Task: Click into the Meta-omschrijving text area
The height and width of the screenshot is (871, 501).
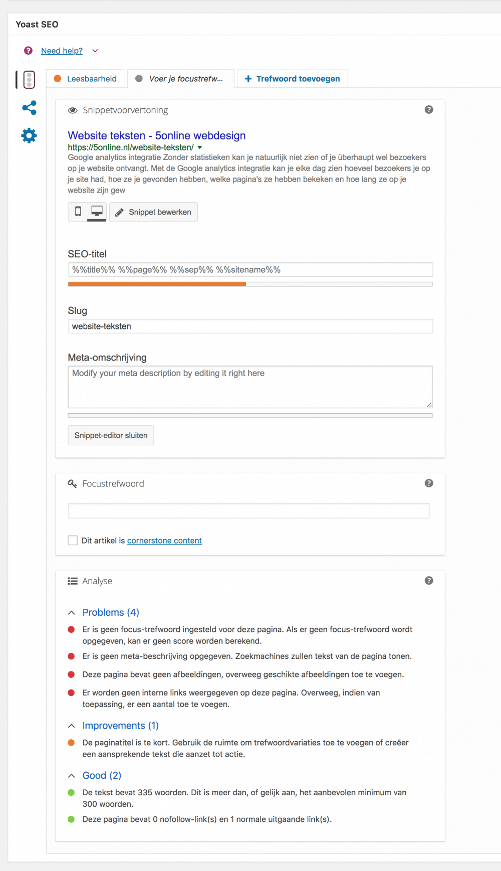Action: 249,387
